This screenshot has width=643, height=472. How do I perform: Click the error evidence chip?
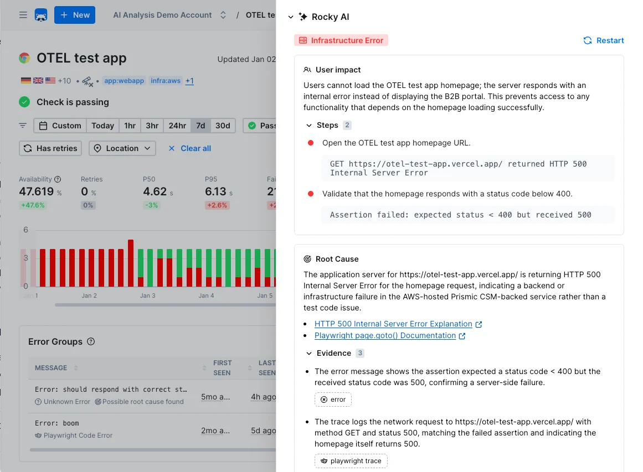pyautogui.click(x=333, y=400)
